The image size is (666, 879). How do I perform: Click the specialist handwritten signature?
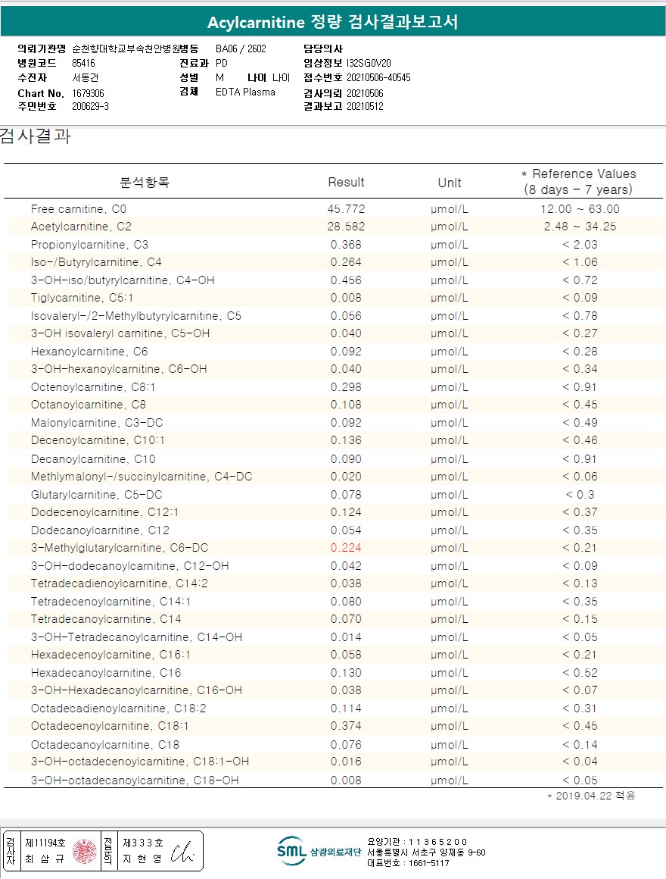coord(182,852)
